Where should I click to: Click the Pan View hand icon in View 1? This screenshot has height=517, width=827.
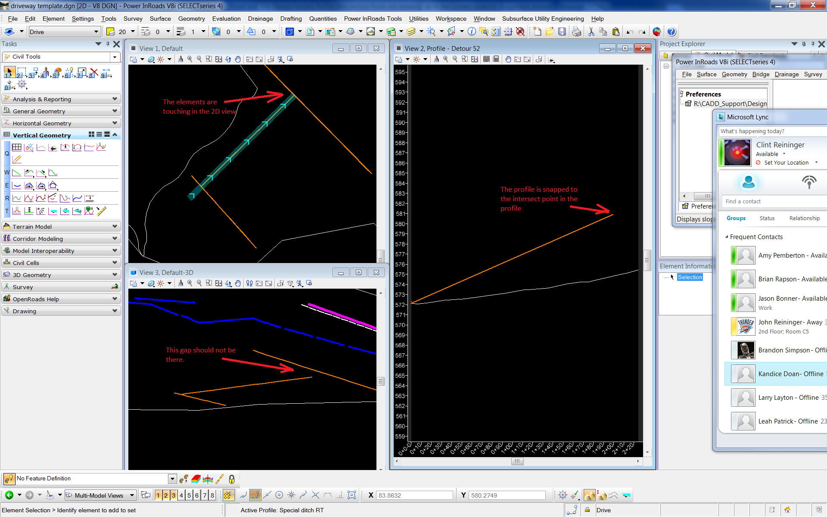[x=238, y=59]
